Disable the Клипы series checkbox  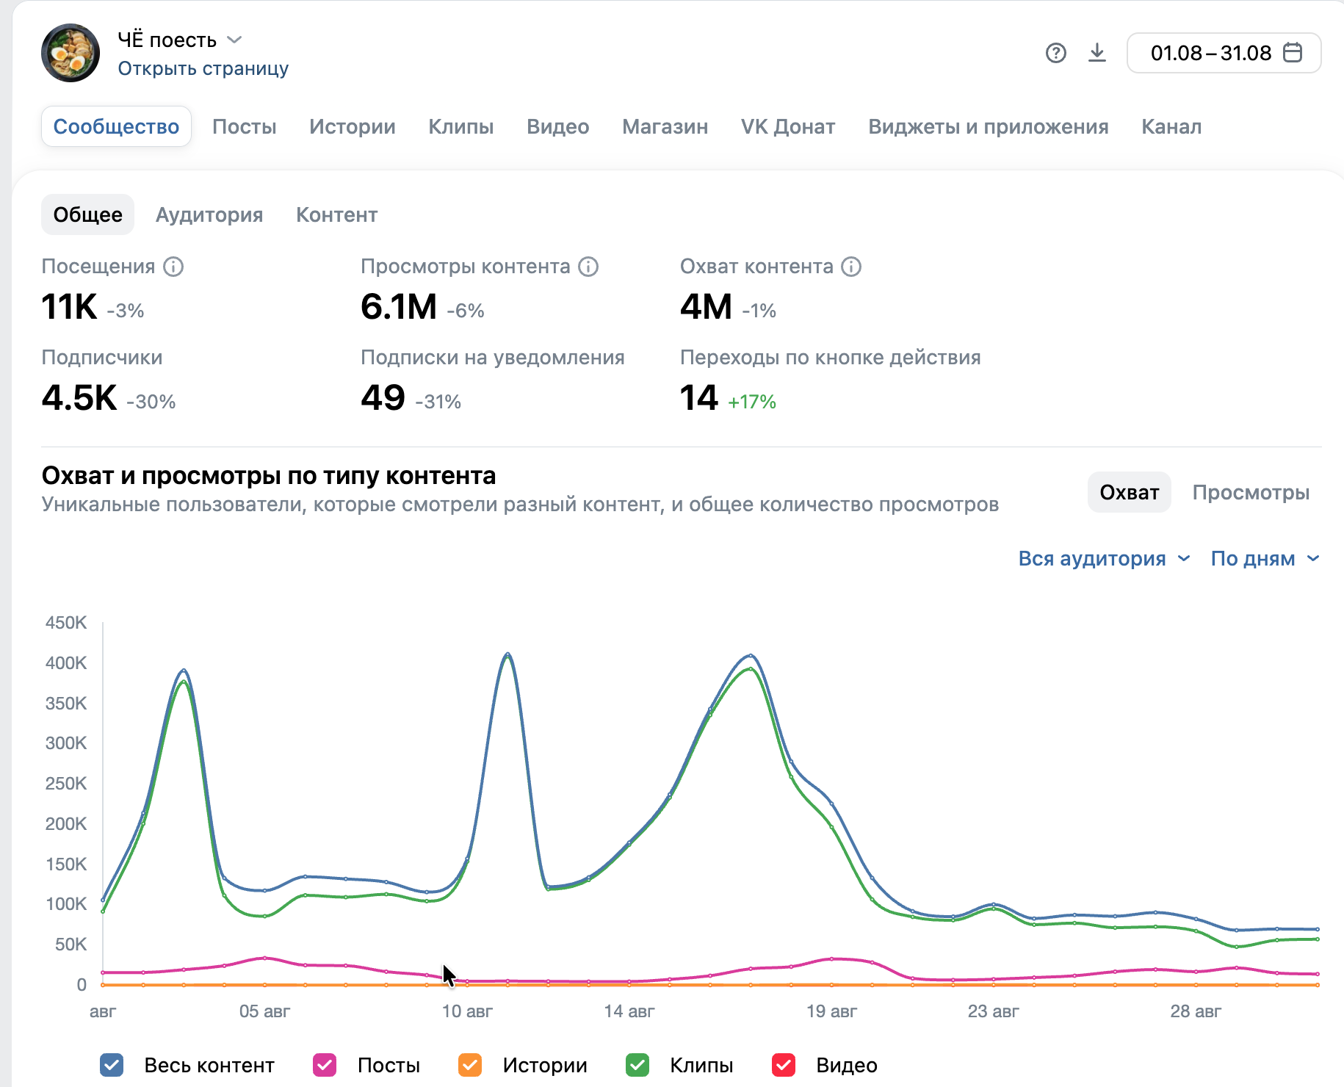(x=637, y=1065)
